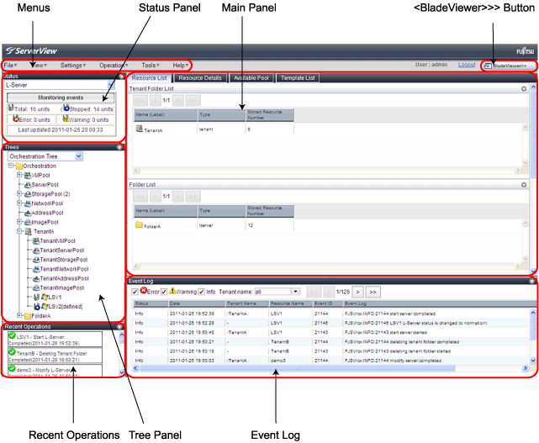Viewport: 539px width, 443px height.
Task: Open the Settings menu
Action: 71,65
